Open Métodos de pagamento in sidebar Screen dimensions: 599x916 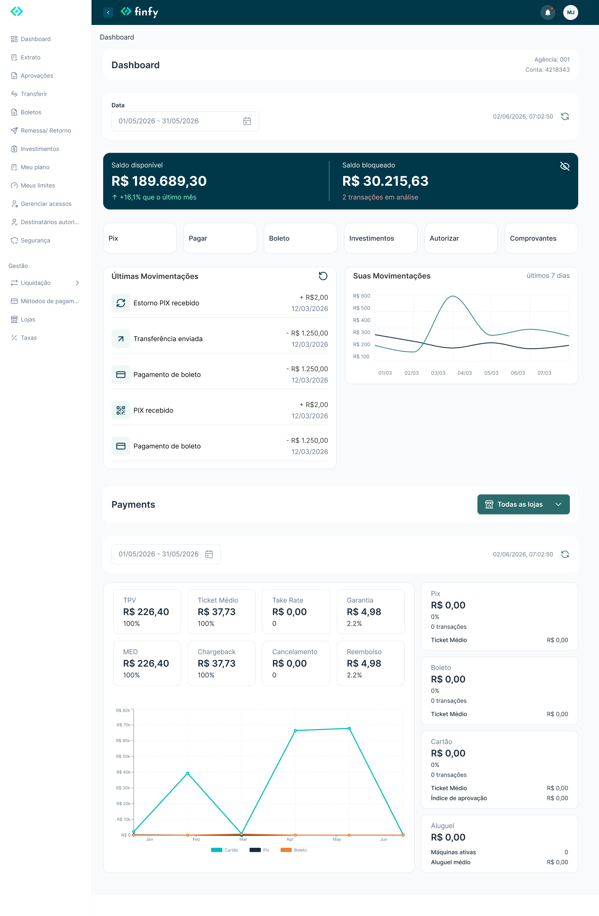tap(46, 301)
